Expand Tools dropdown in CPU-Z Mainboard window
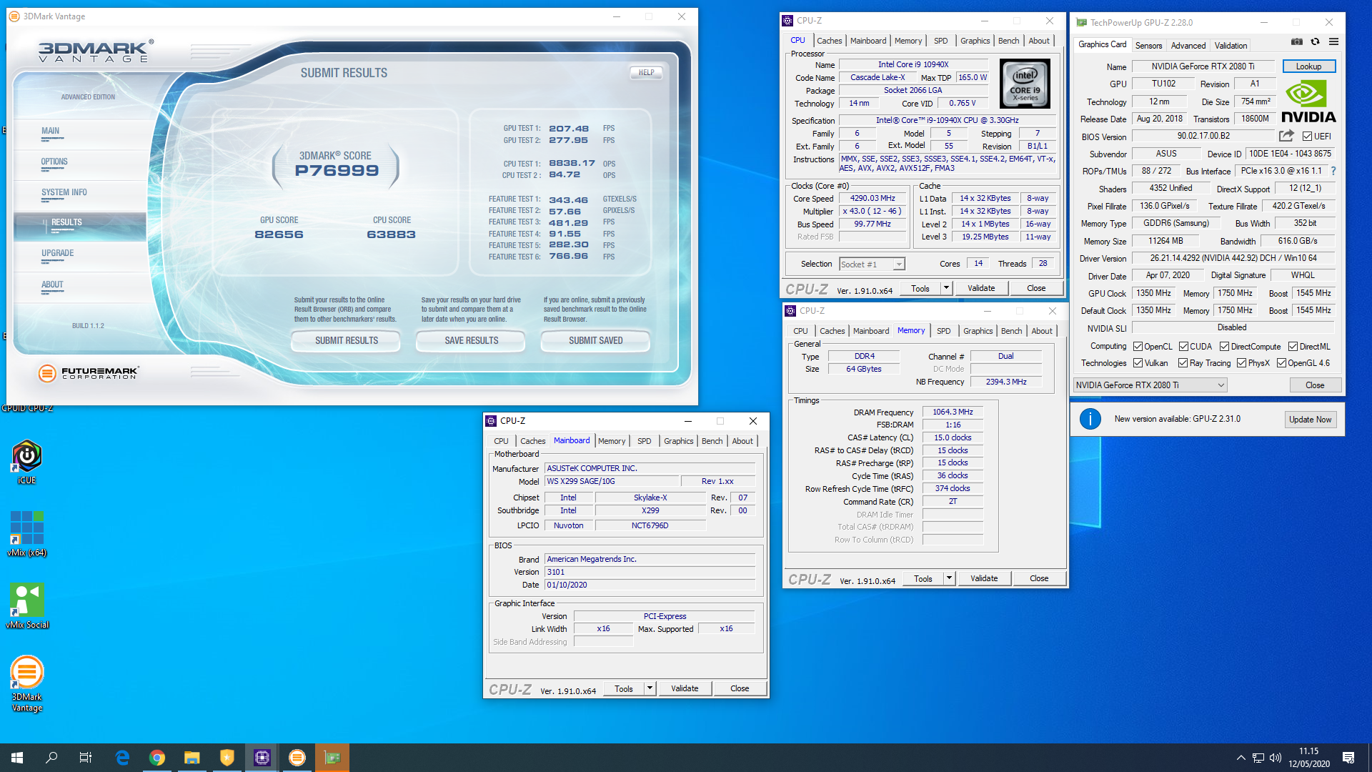 (650, 688)
